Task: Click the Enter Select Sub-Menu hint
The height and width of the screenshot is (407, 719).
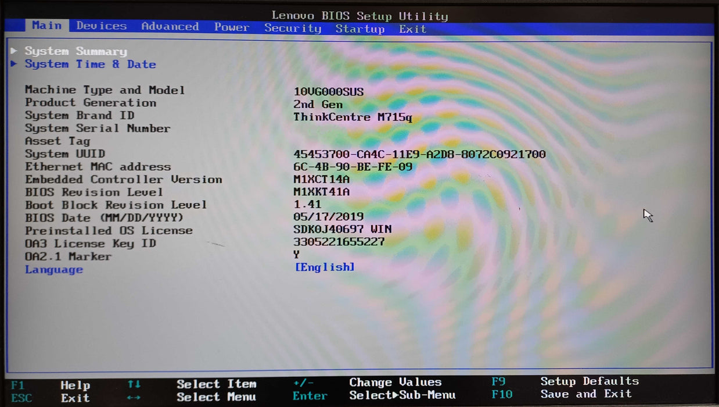Action: pos(374,395)
